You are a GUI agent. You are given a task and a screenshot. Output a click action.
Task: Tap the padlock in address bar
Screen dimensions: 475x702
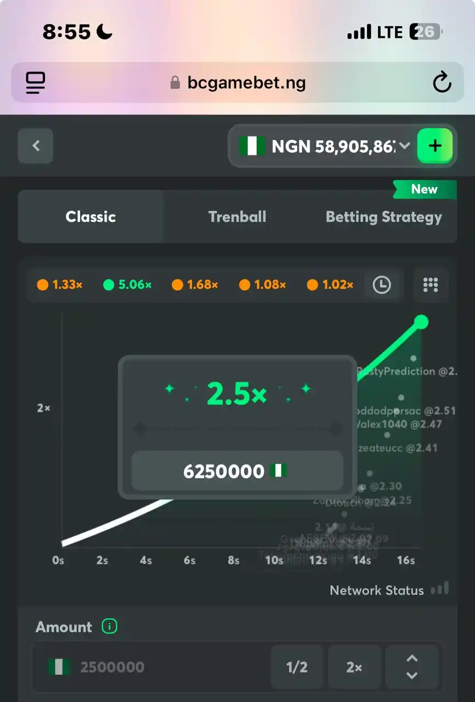pyautogui.click(x=175, y=83)
